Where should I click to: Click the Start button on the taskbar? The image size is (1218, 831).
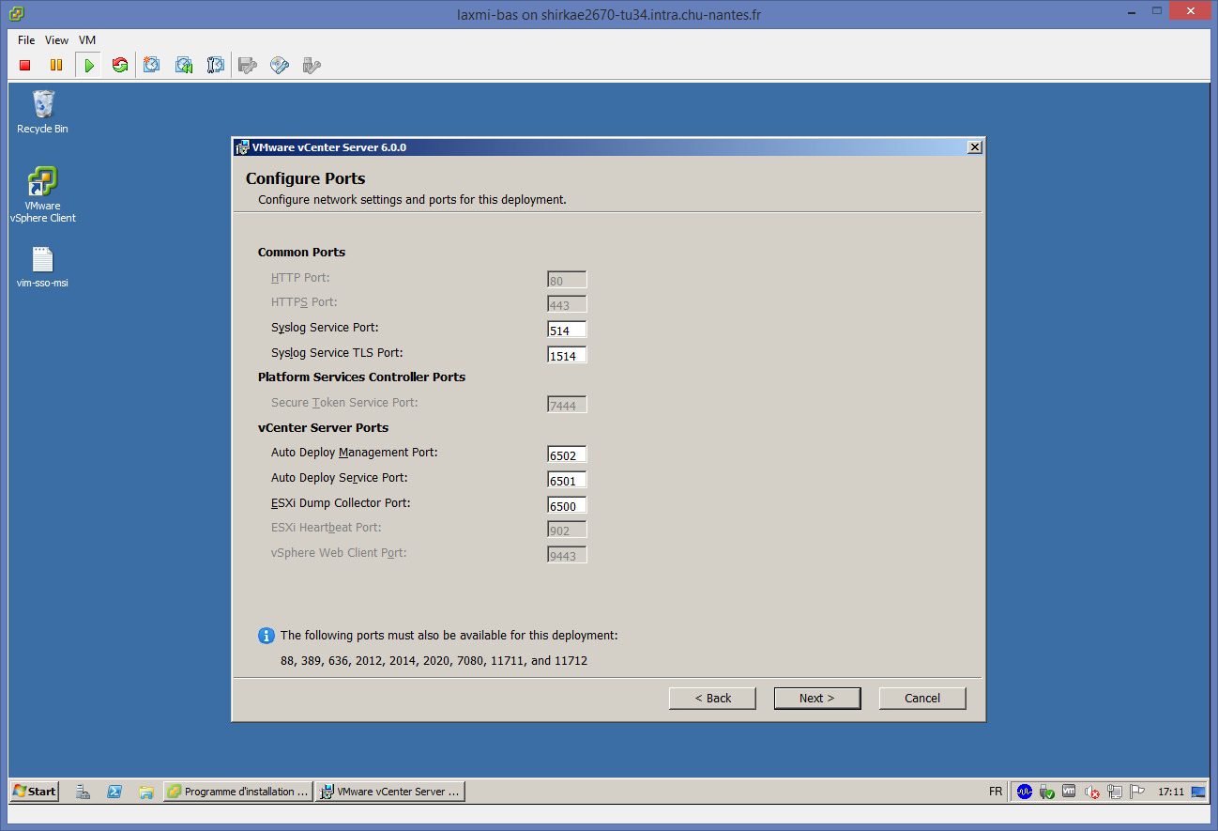coord(34,792)
